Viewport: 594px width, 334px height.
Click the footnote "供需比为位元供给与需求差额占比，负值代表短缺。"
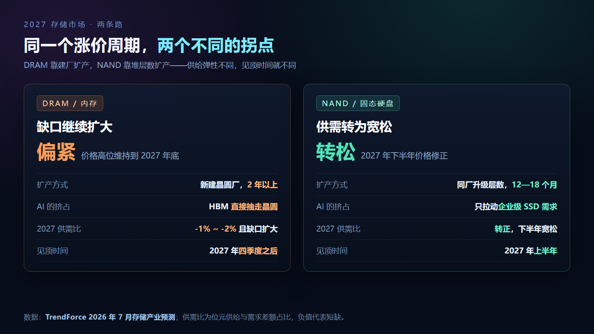tap(265, 317)
